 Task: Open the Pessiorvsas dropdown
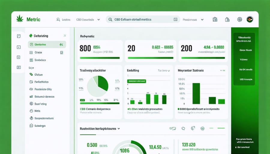(202, 19)
